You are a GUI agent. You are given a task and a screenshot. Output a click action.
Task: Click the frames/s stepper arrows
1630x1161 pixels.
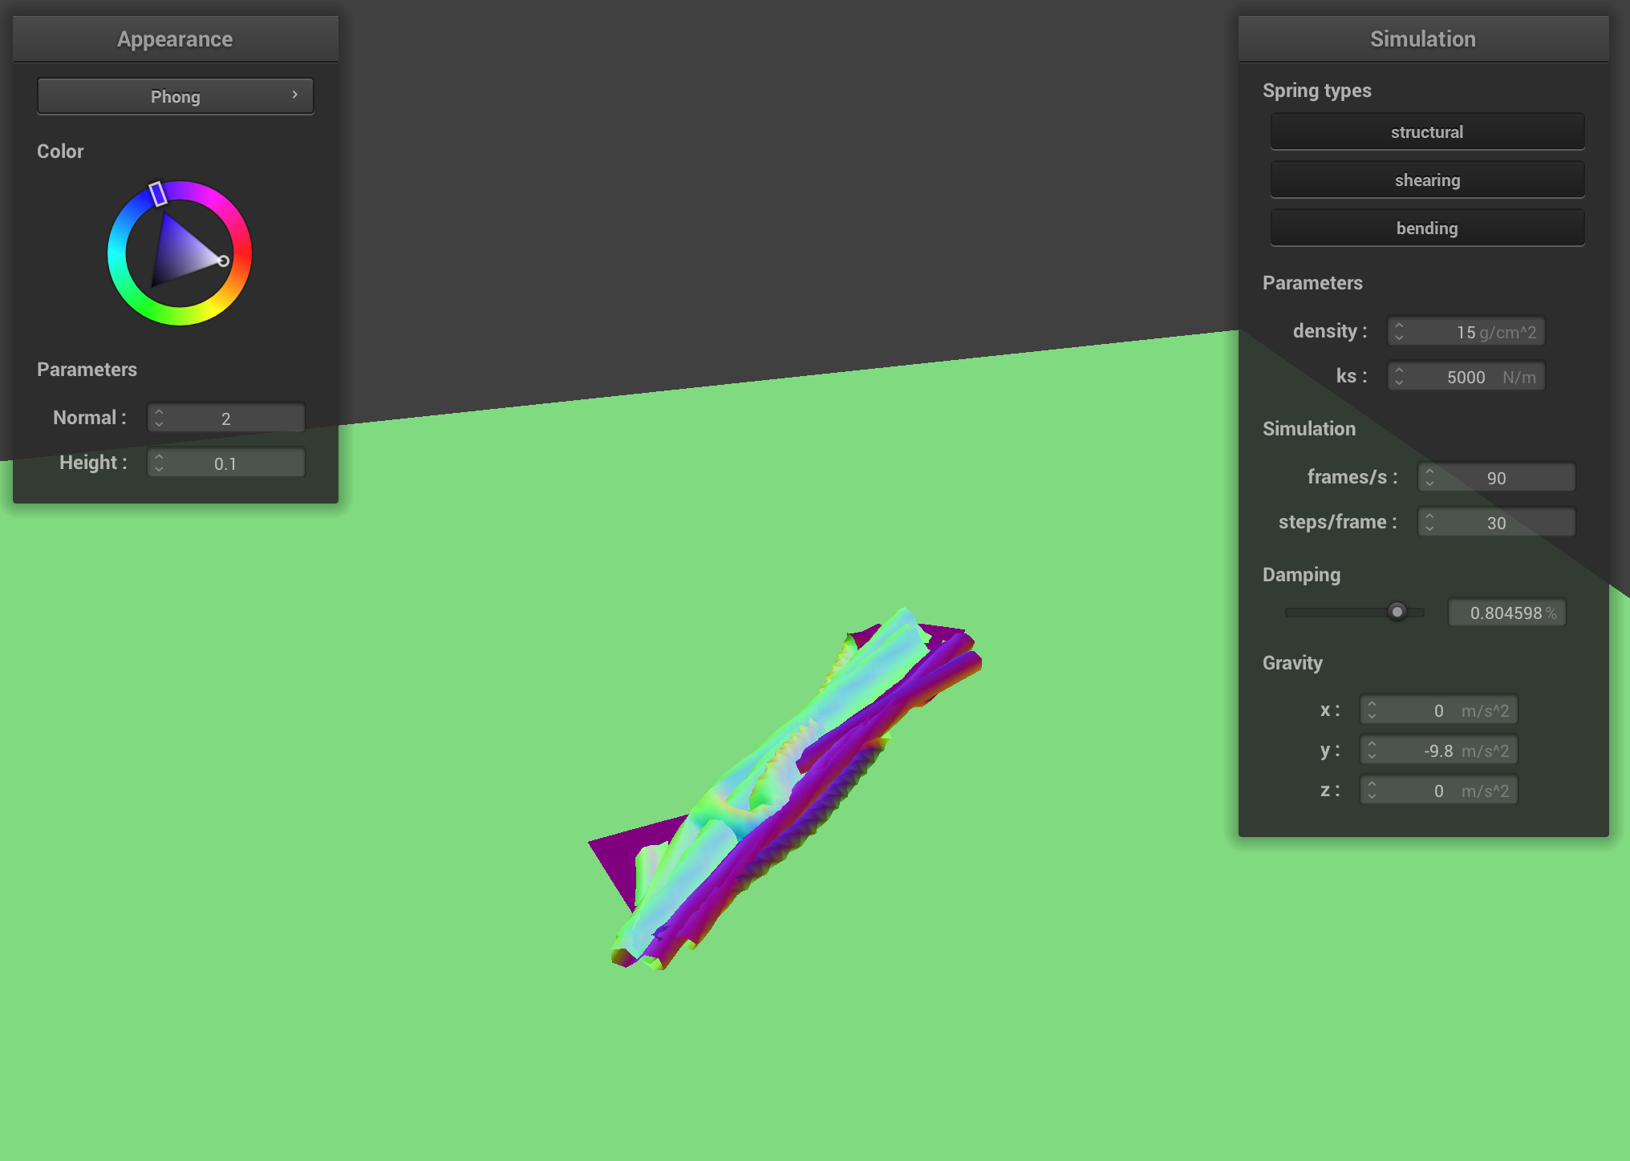tap(1429, 477)
